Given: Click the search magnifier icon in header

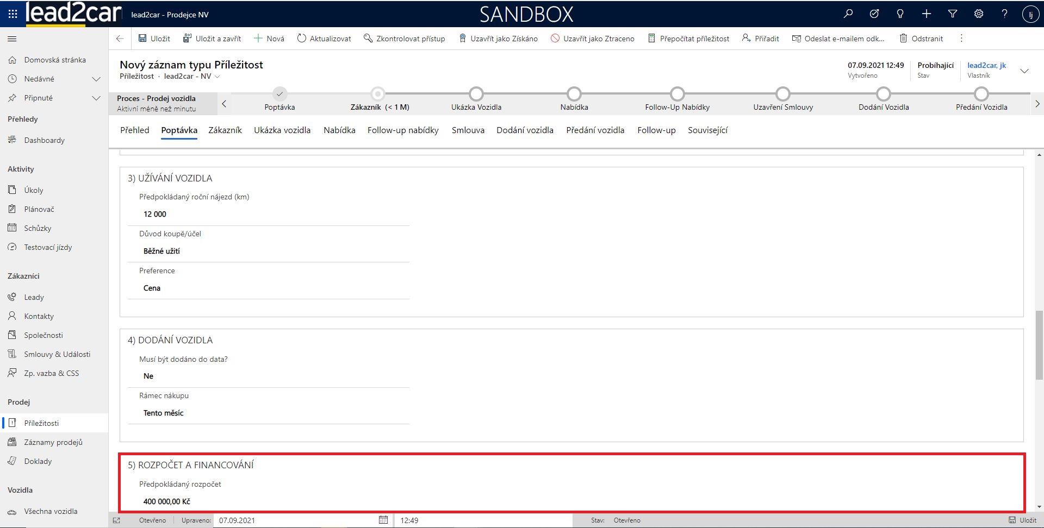Looking at the screenshot, I should coord(848,14).
